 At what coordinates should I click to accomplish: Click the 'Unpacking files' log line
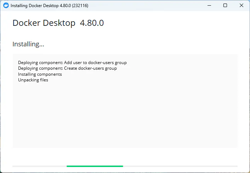pos(33,80)
